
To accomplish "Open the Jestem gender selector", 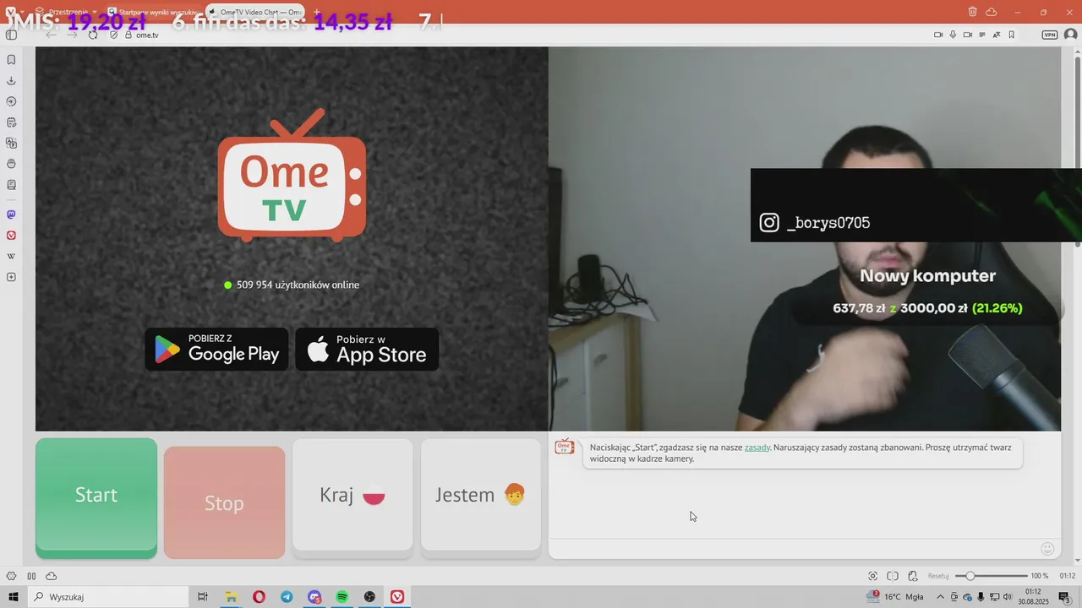I will pyautogui.click(x=481, y=496).
